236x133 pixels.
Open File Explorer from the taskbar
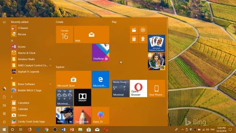point(80,130)
